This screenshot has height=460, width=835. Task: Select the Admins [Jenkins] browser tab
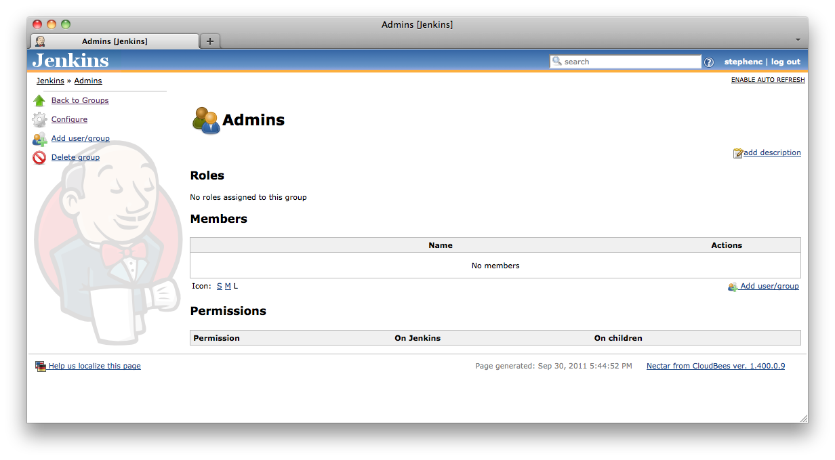click(x=115, y=41)
